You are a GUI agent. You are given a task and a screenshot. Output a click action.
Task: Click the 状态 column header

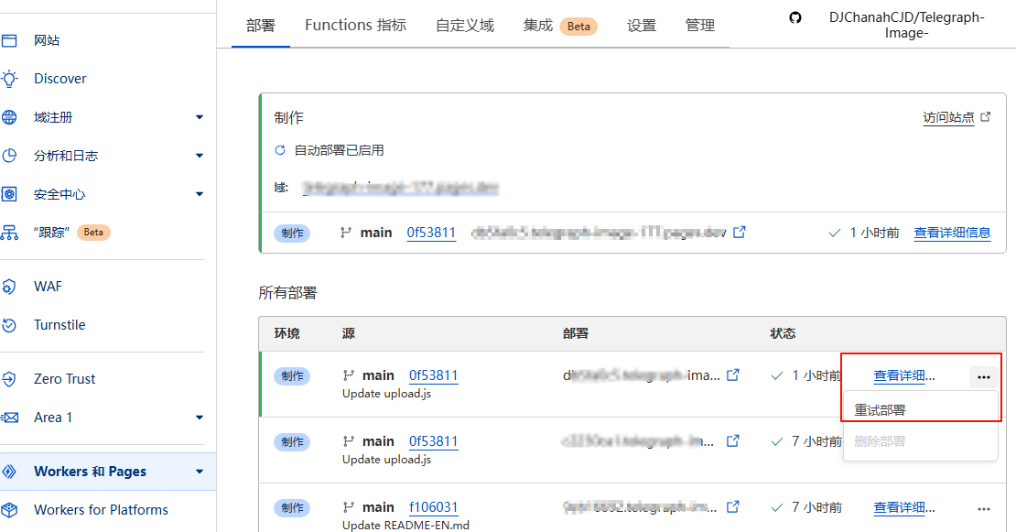point(783,333)
